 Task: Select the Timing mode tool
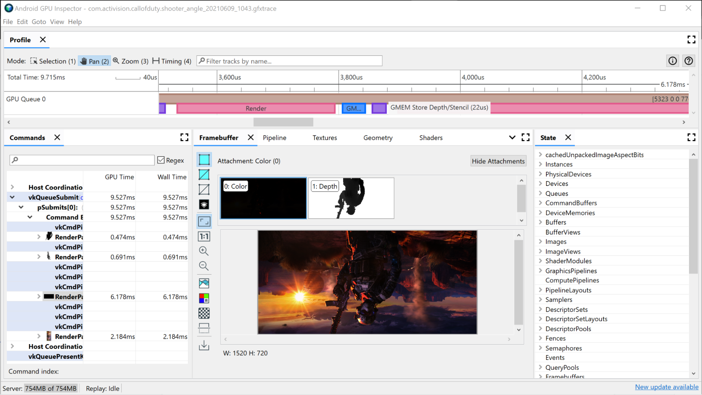click(x=171, y=61)
